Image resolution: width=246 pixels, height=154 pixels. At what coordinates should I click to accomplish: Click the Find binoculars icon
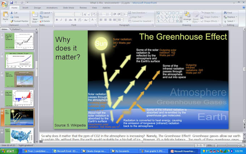pyautogui.click(x=225, y=13)
